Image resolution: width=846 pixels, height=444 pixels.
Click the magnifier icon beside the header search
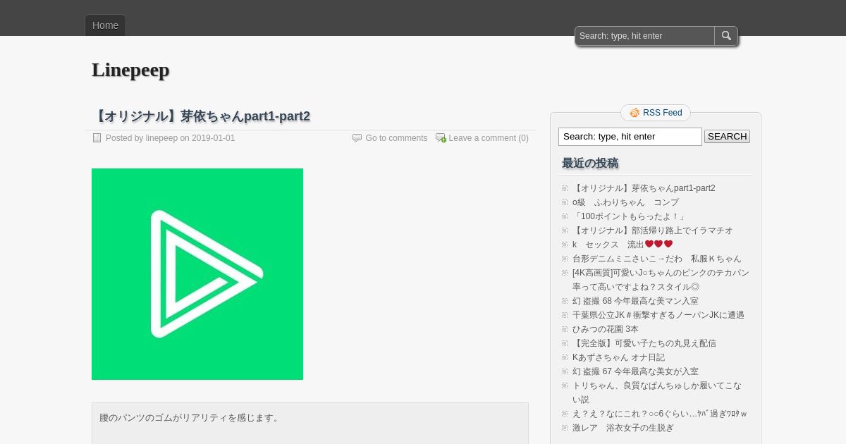pos(726,36)
